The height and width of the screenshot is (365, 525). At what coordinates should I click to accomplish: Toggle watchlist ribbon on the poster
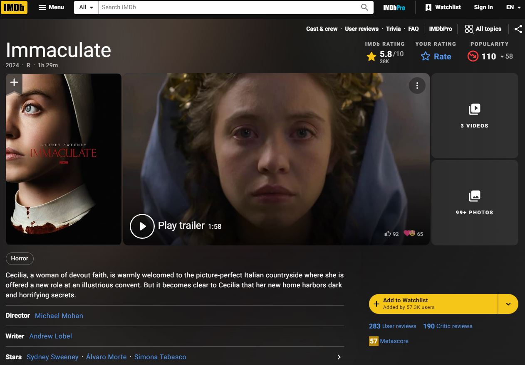point(14,83)
